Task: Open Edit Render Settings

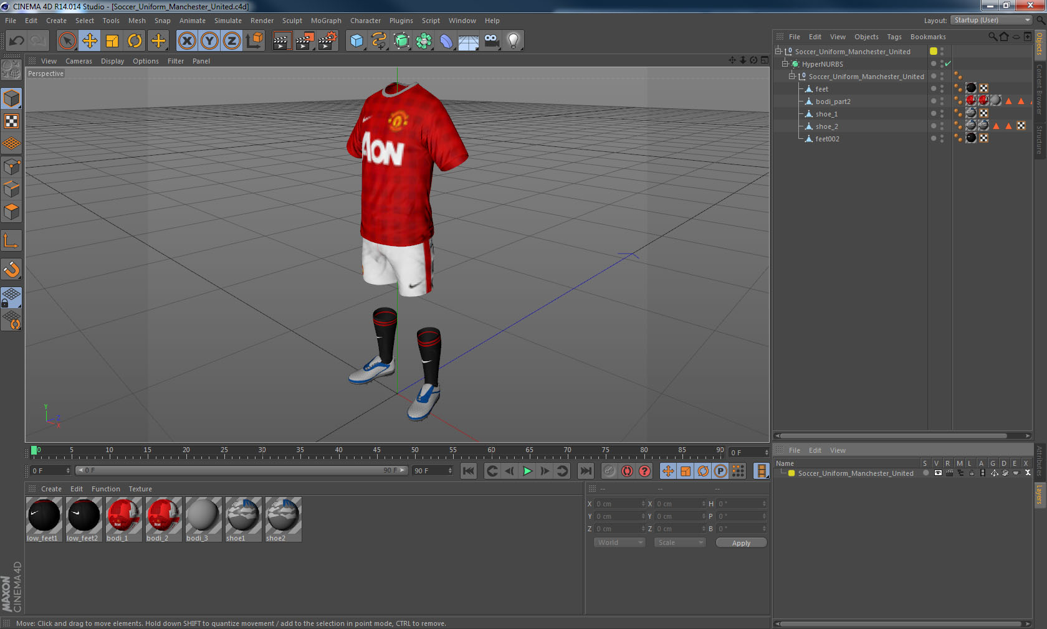Action: coord(328,41)
